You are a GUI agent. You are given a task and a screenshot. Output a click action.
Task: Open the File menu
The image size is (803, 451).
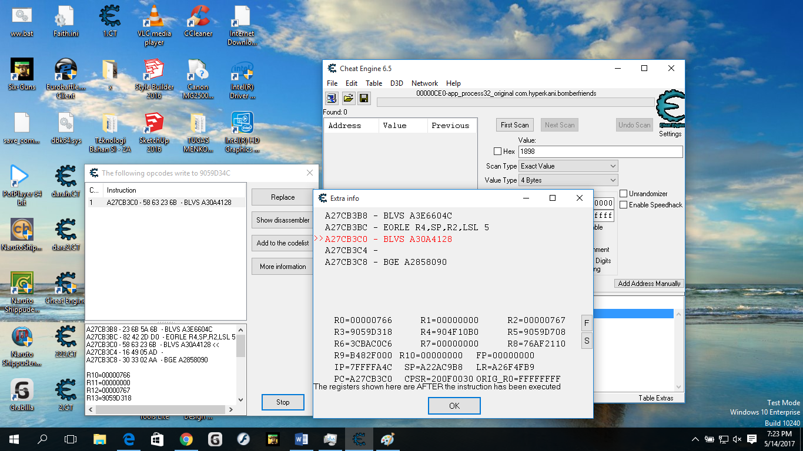(x=332, y=83)
